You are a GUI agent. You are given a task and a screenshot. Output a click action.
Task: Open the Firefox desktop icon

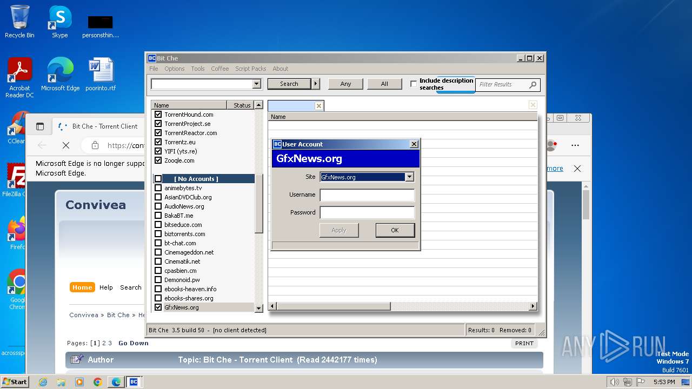17,233
